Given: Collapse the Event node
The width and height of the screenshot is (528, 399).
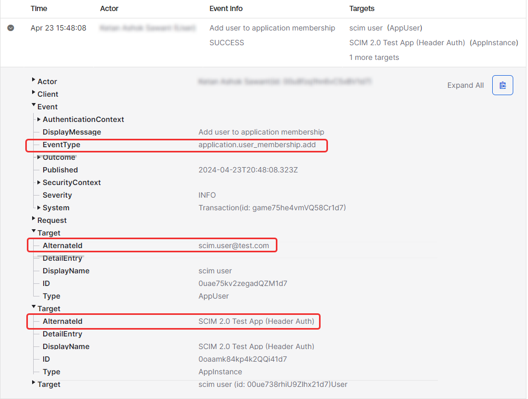Looking at the screenshot, I should [x=34, y=106].
